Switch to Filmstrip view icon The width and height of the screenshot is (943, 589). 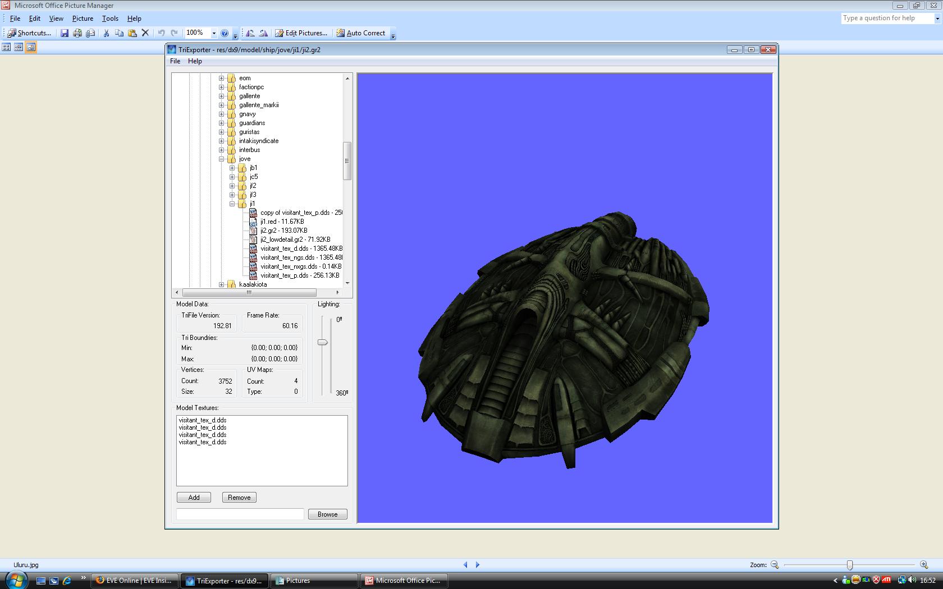pyautogui.click(x=19, y=47)
